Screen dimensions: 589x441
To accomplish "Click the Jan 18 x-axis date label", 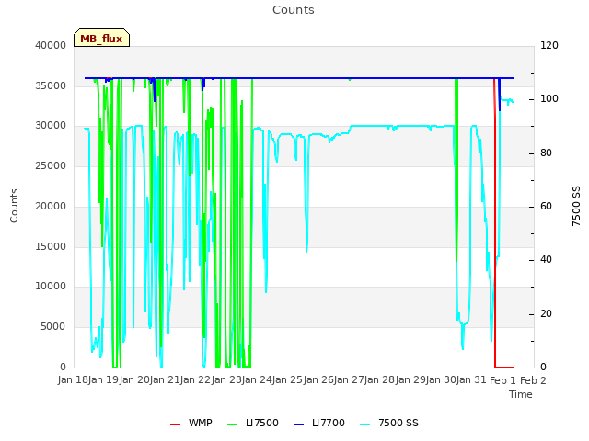I will 74,379.
